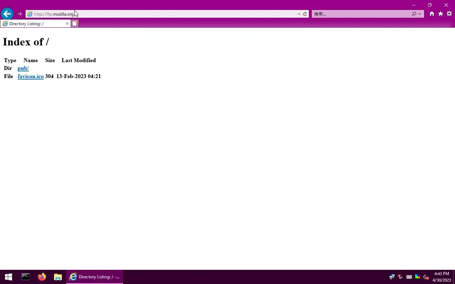Viewport: 455px width, 284px height.
Task: Click the magnifier search icon
Action: tap(414, 14)
